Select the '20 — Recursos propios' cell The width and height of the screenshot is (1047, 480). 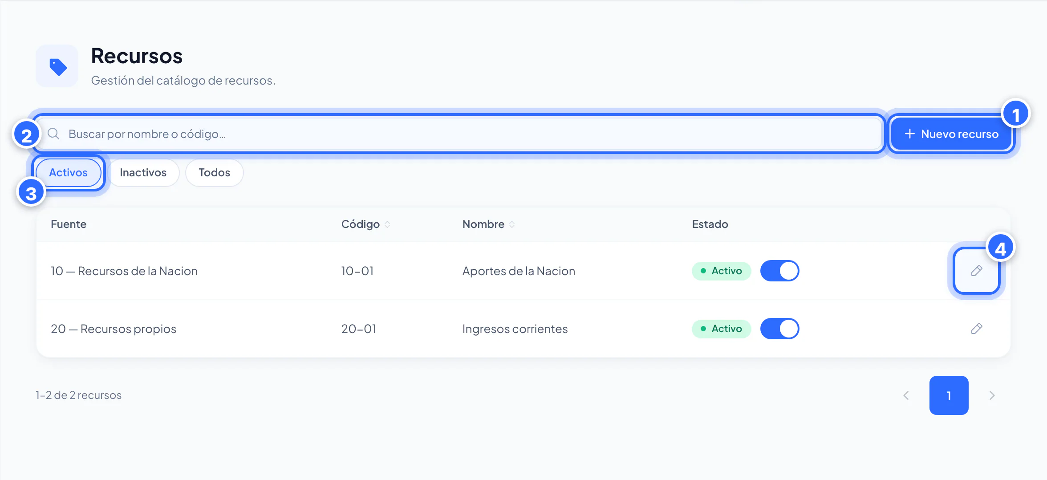pos(114,329)
